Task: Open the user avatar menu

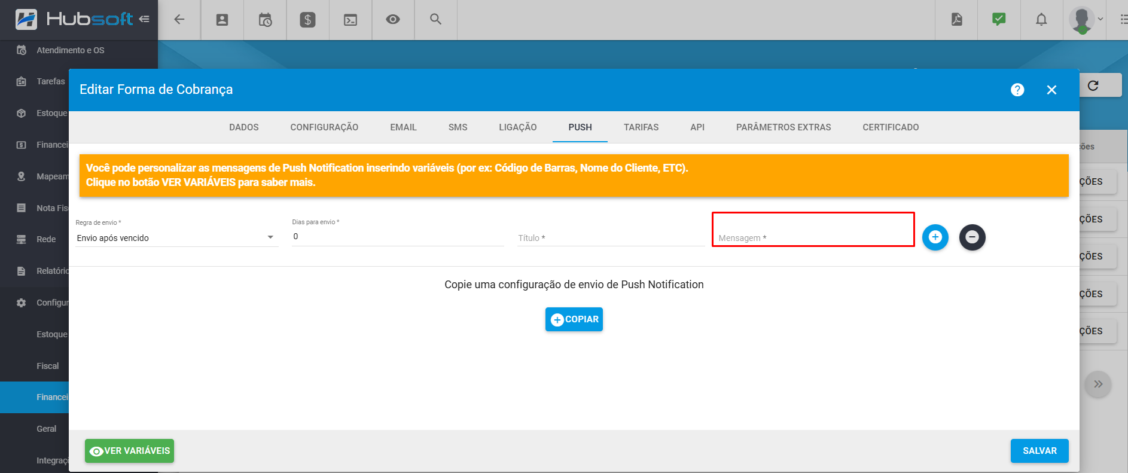Action: (1086, 20)
